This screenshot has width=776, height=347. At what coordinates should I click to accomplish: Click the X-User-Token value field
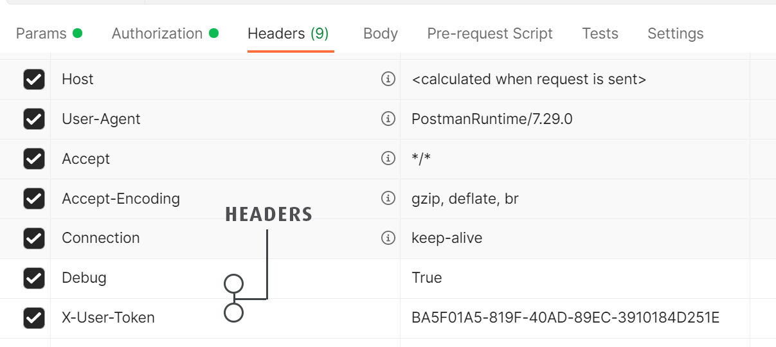coord(565,317)
